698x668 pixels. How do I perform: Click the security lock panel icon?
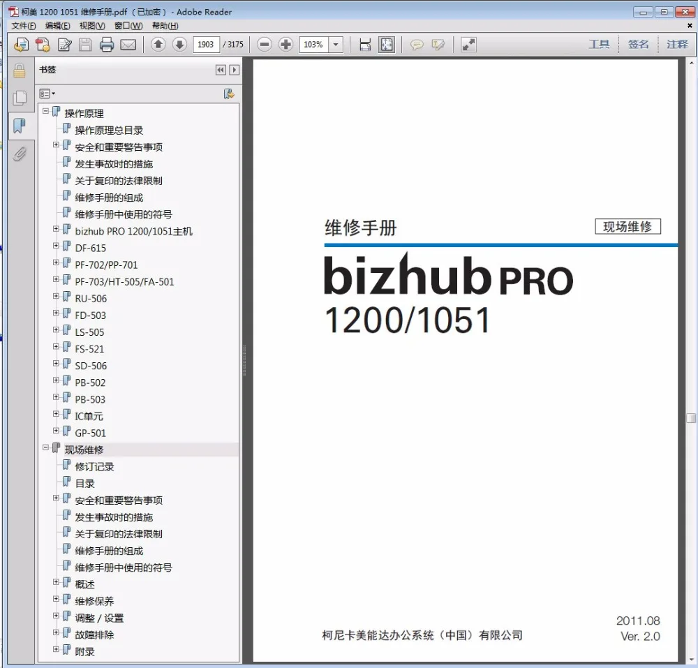20,70
